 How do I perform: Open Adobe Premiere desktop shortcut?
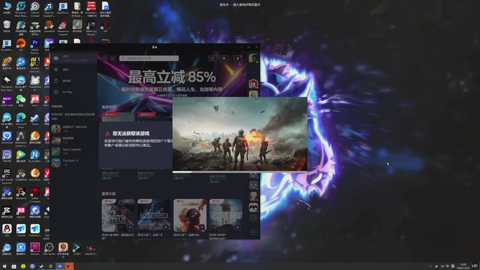(35, 46)
